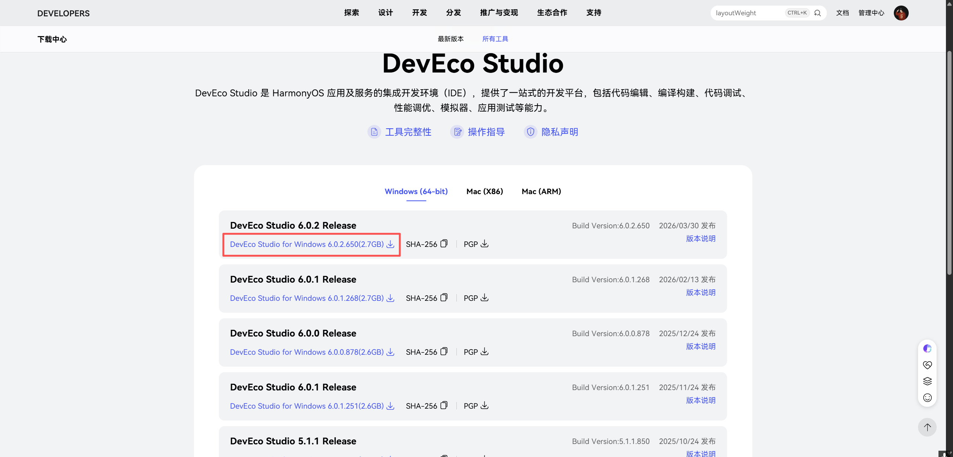The image size is (953, 457).
Task: Click the assistant icon atop floating sidebar
Action: point(927,348)
